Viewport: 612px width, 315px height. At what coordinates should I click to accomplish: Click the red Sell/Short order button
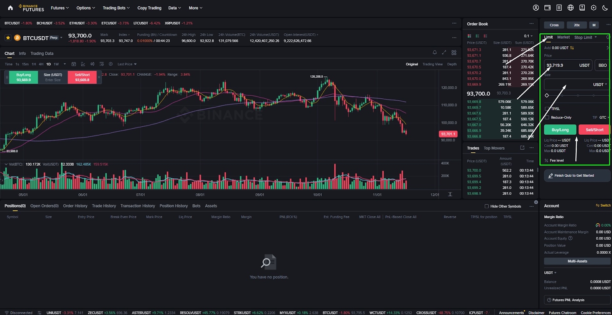pos(594,130)
